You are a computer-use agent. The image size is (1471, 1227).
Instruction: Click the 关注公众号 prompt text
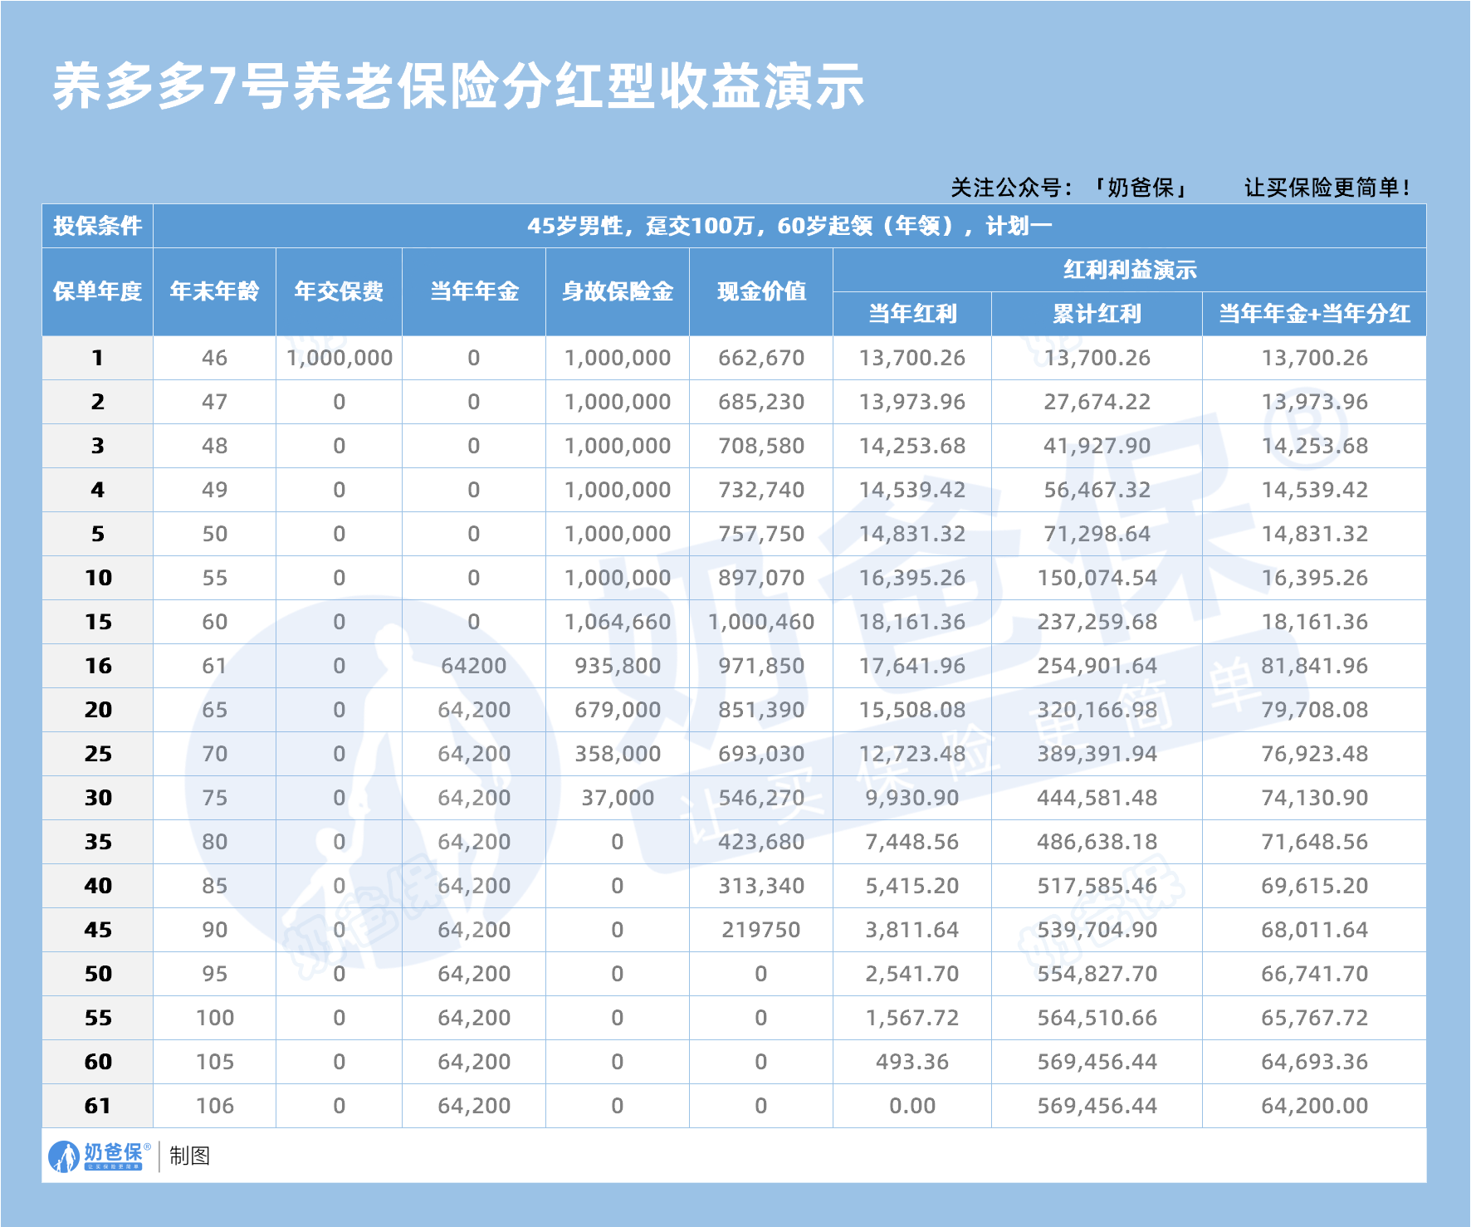(1013, 187)
